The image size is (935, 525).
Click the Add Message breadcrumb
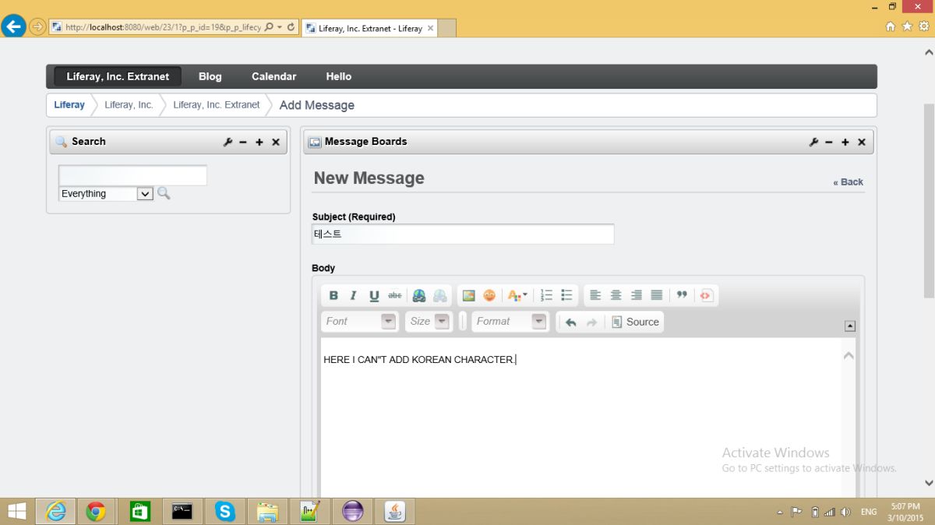coord(317,105)
